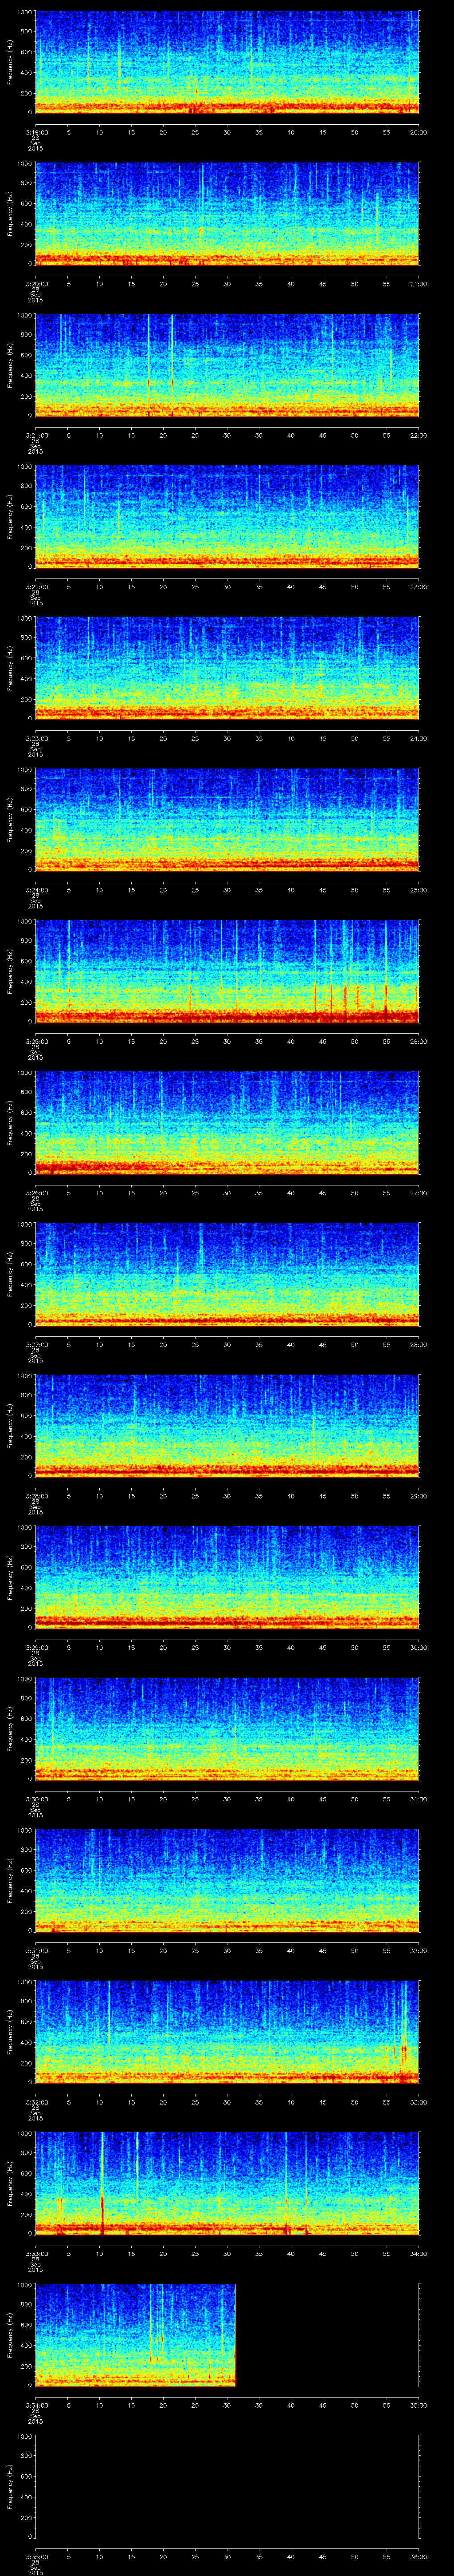This screenshot has height=2576, width=454.
Task: Click the 3:35:00 start time label
Action: [36, 2556]
